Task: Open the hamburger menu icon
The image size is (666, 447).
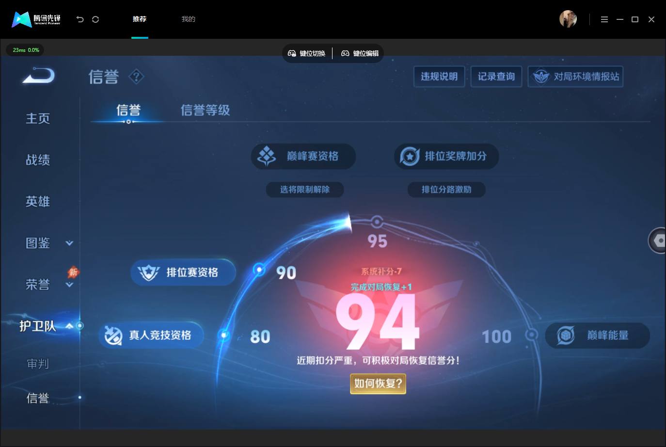Action: [x=604, y=19]
